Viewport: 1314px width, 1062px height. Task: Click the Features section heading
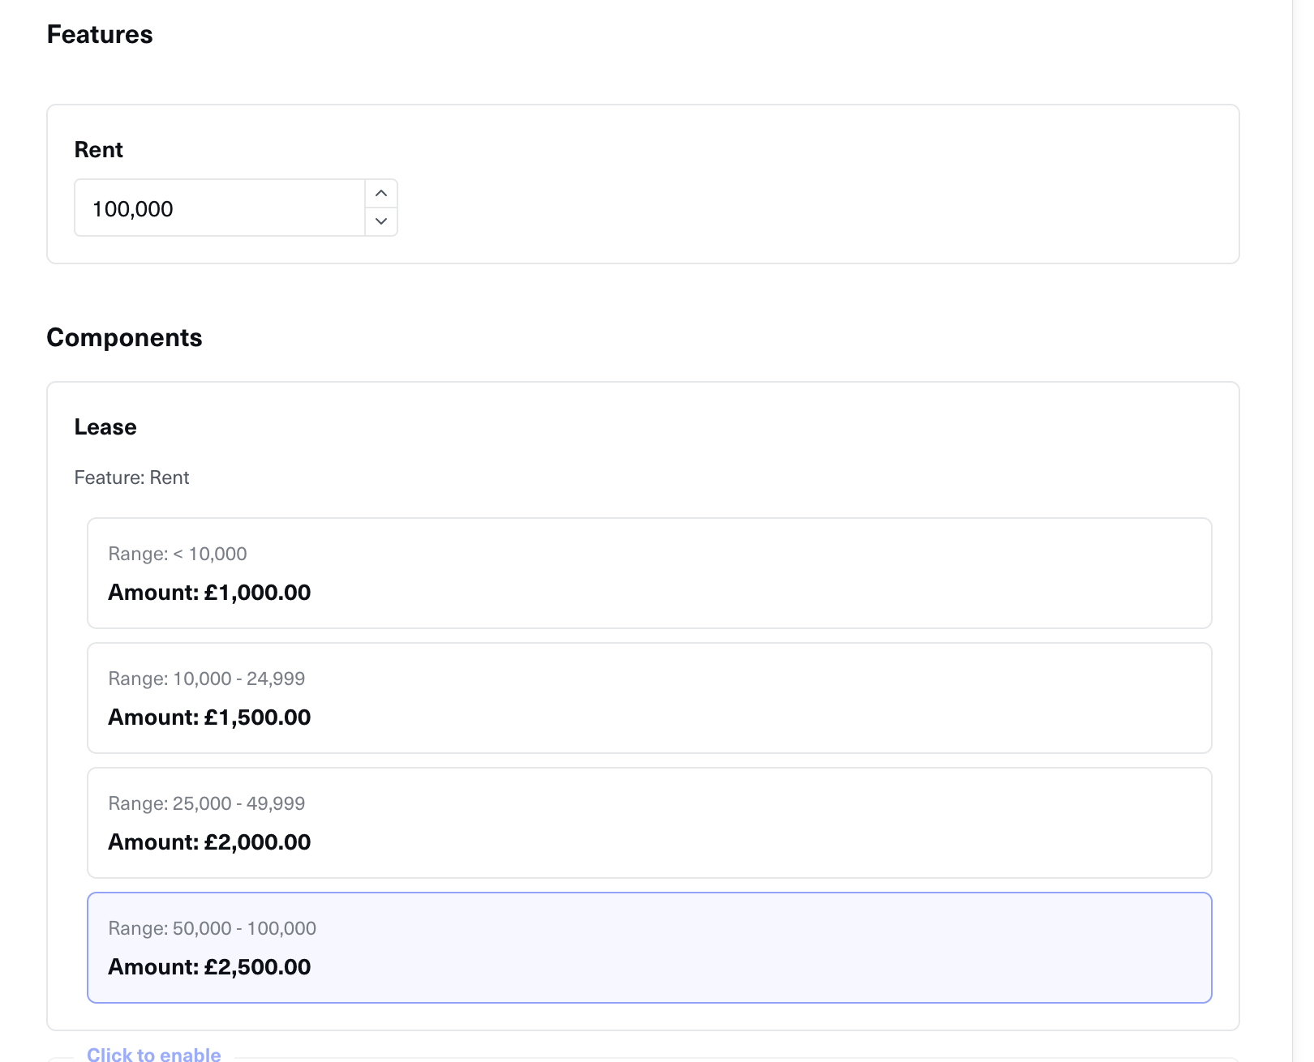click(100, 35)
